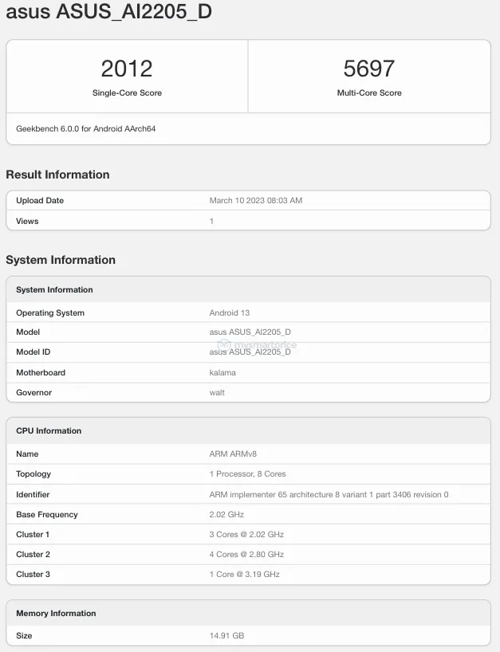Click the Multi-Core Score label

369,93
